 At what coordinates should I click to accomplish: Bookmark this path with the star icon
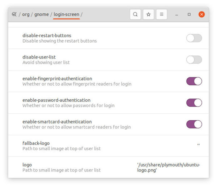click(x=148, y=14)
